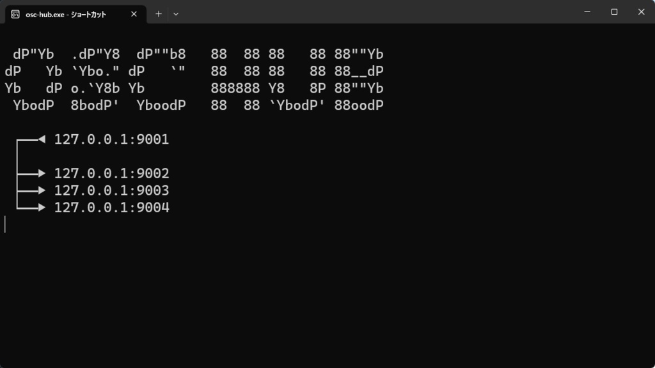Click the outbound arrow beside 127.0.0.1:9004
Viewport: 655px width, 368px height.
click(42, 208)
